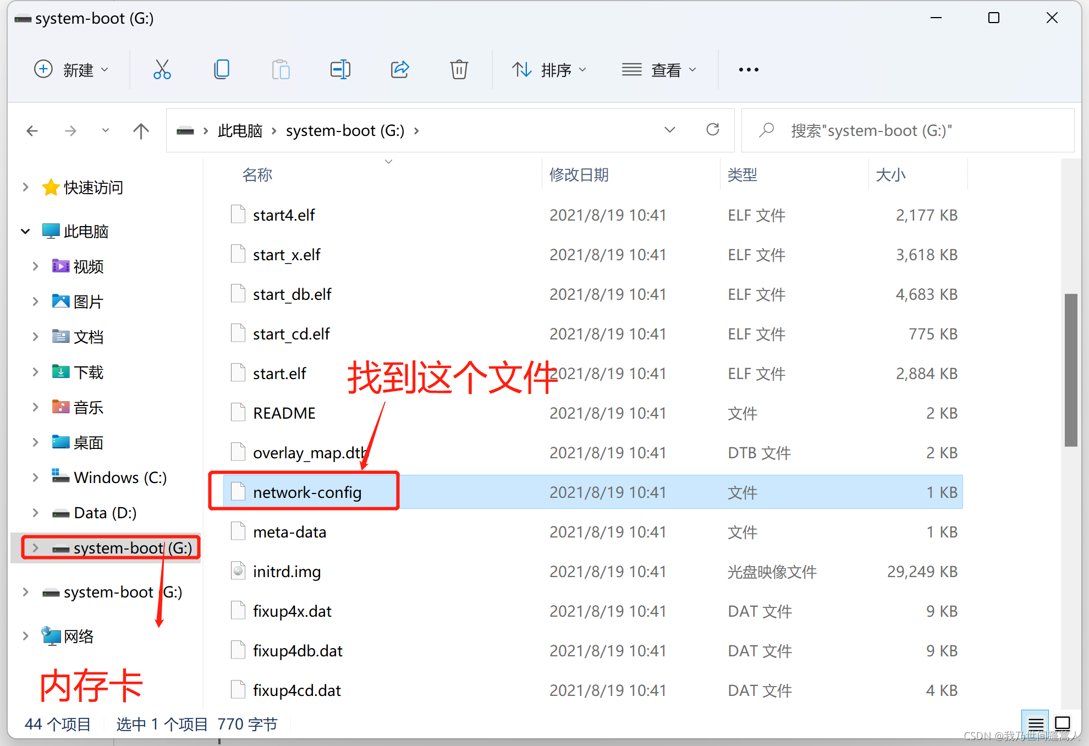The height and width of the screenshot is (746, 1089).
Task: Click the Refresh icon near address bar
Action: pos(713,130)
